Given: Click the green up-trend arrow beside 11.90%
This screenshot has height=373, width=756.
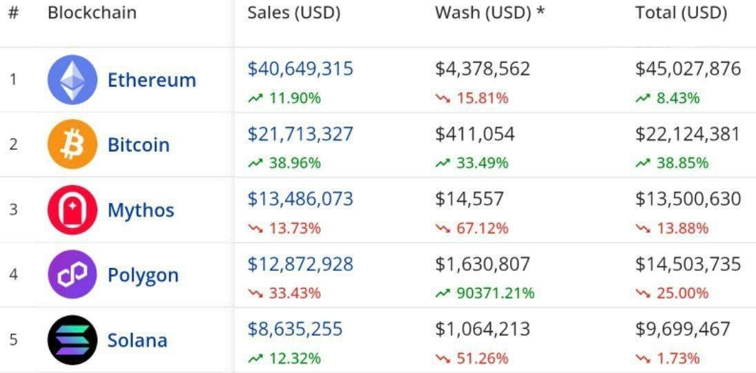Looking at the screenshot, I should 255,99.
